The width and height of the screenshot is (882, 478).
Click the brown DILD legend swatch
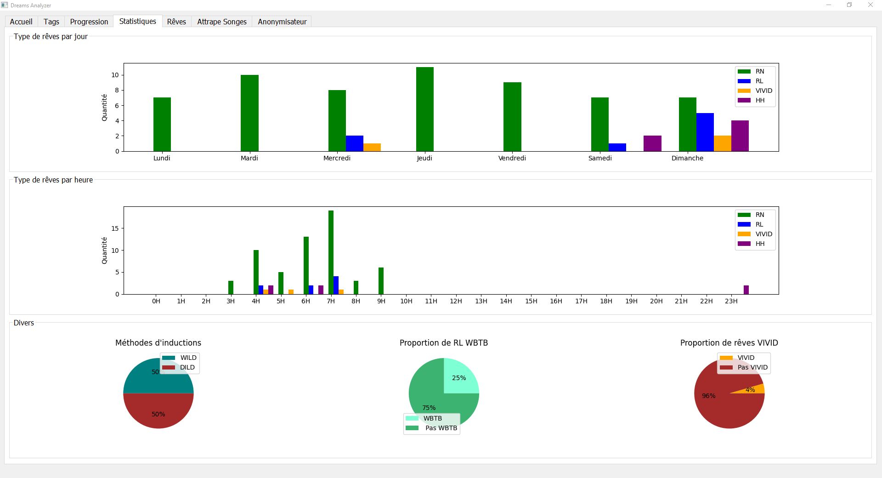point(169,367)
